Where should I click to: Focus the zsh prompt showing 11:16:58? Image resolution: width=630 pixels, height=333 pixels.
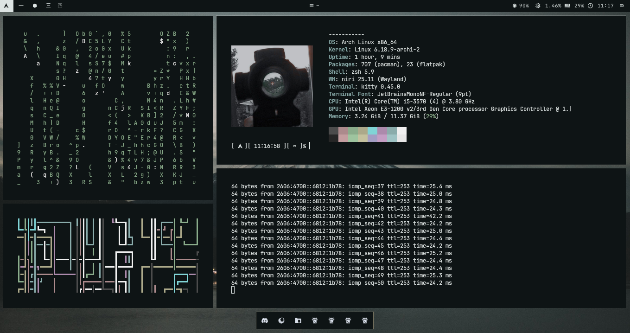[271, 146]
